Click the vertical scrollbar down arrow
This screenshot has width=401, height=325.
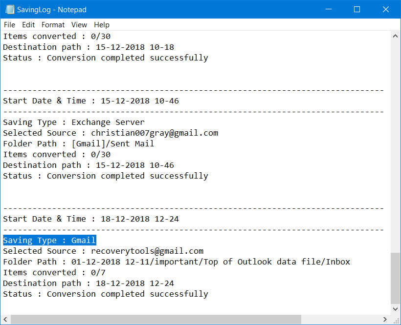(x=395, y=309)
